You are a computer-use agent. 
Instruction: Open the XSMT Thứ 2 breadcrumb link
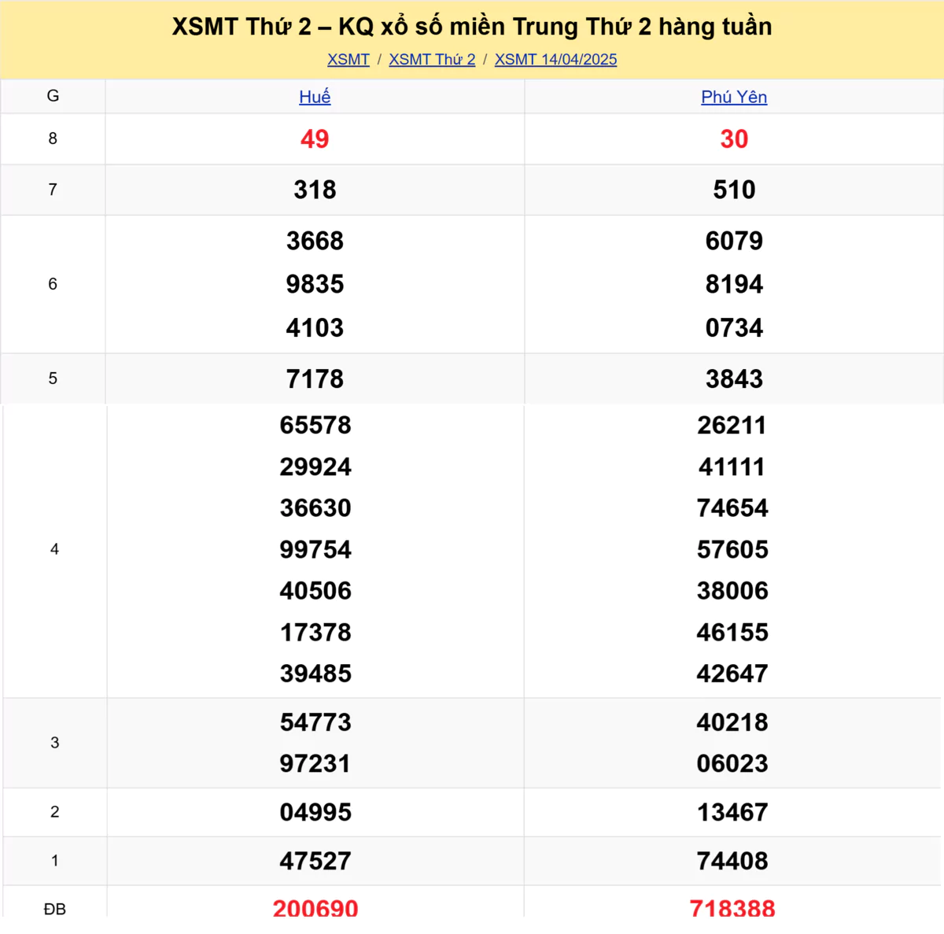tap(432, 60)
